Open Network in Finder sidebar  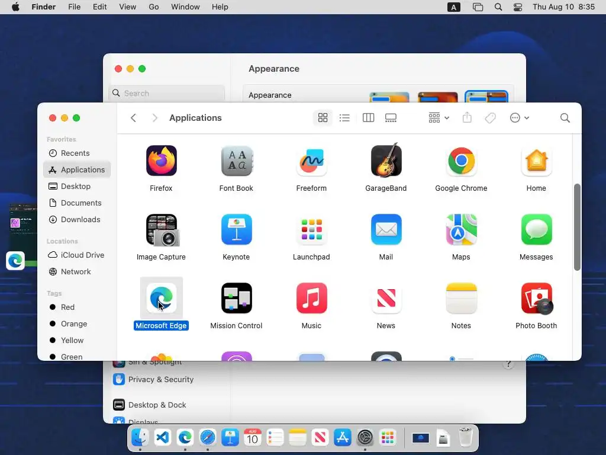tap(77, 271)
